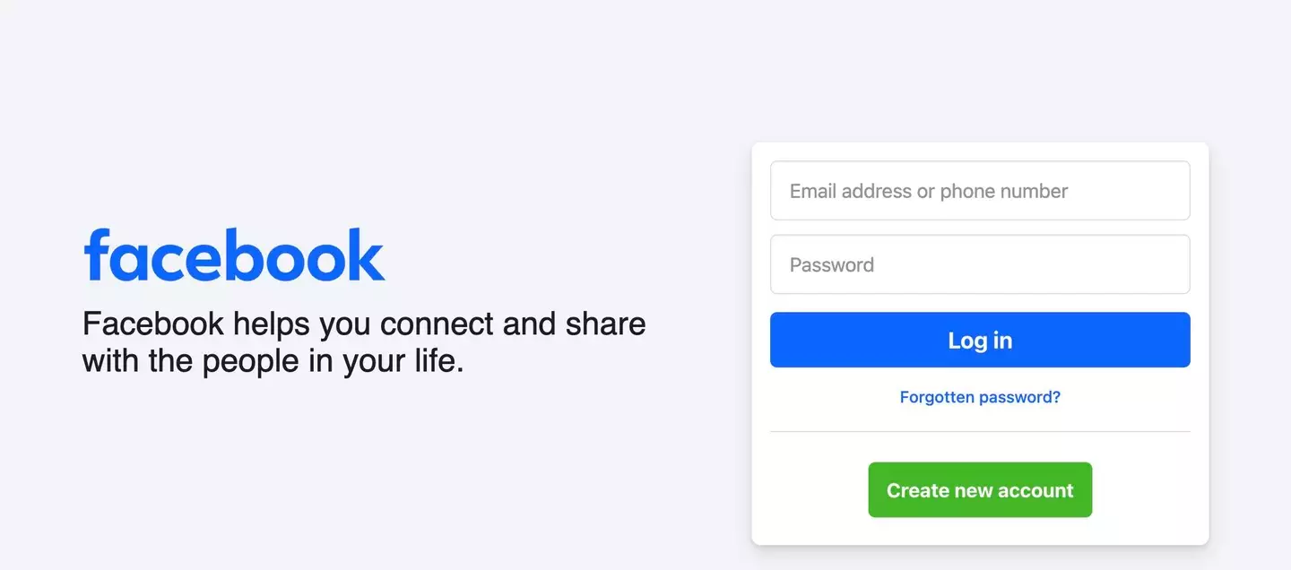The image size is (1291, 570).
Task: Click the facebook brand logo on the left
Action: [233, 255]
